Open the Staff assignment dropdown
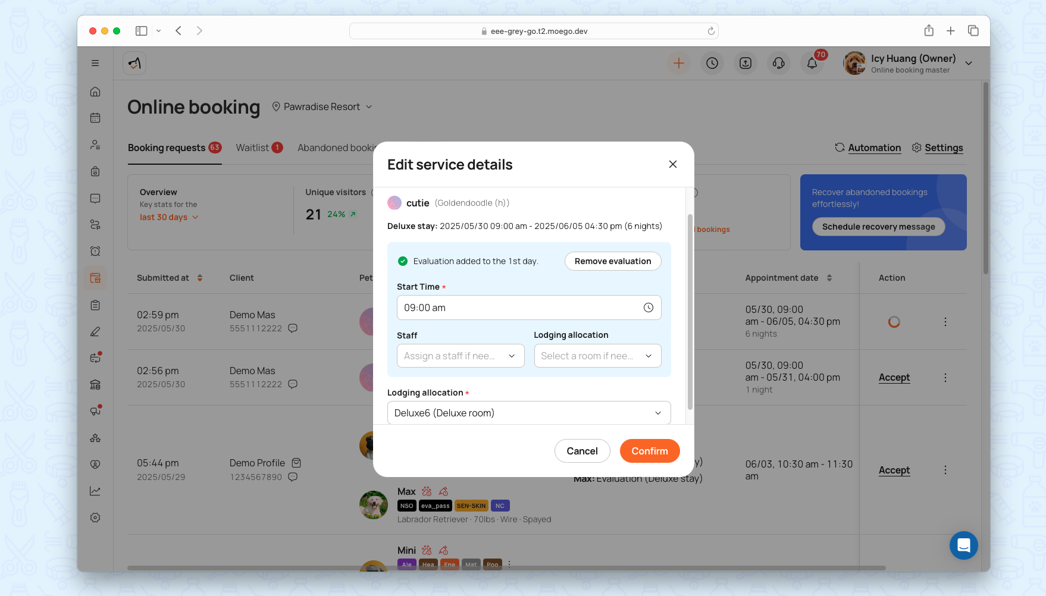Image resolution: width=1046 pixels, height=596 pixels. tap(461, 356)
